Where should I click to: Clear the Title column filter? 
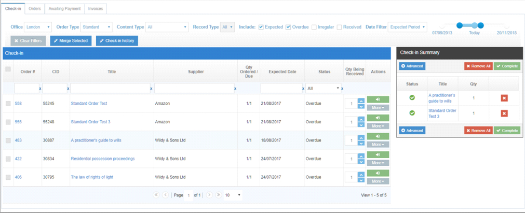151,89
